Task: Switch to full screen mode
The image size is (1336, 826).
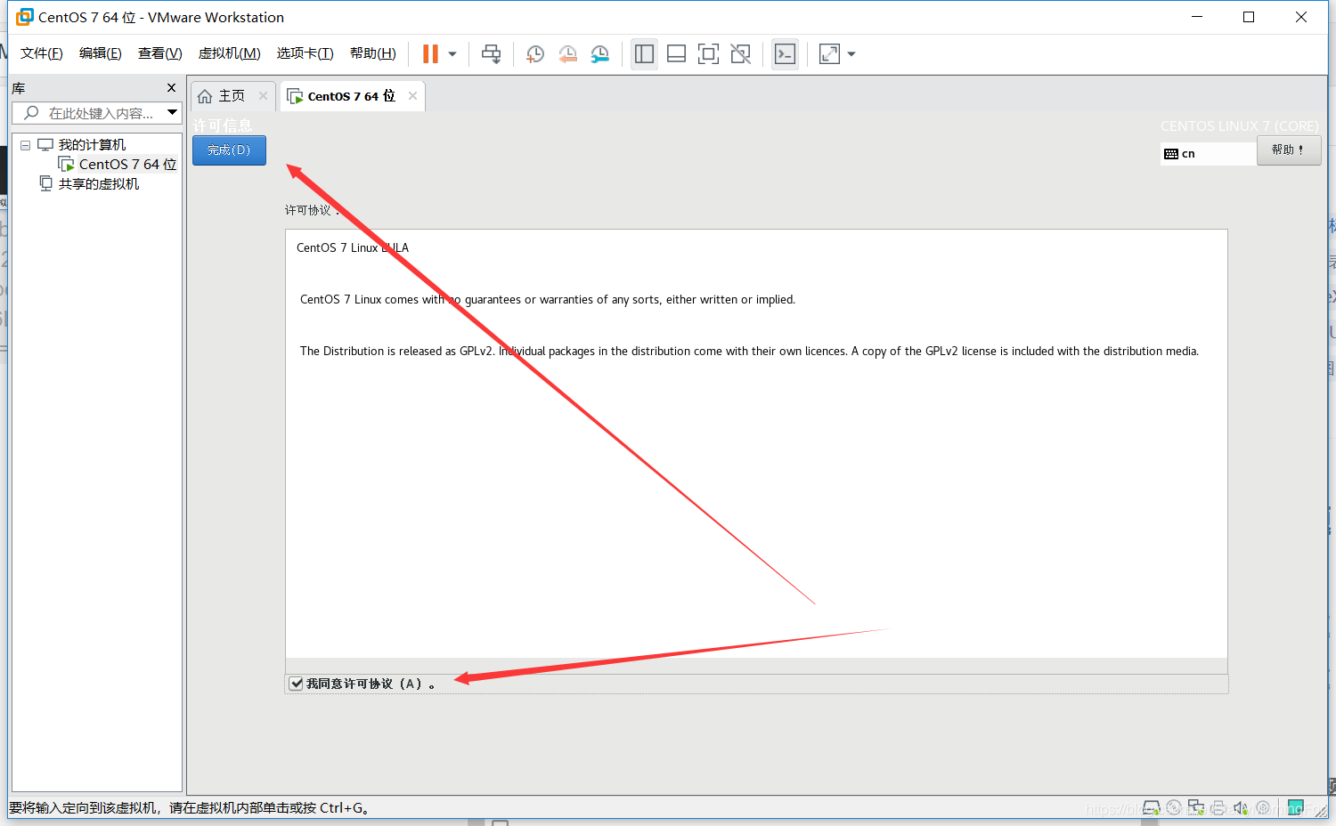Action: pos(708,54)
